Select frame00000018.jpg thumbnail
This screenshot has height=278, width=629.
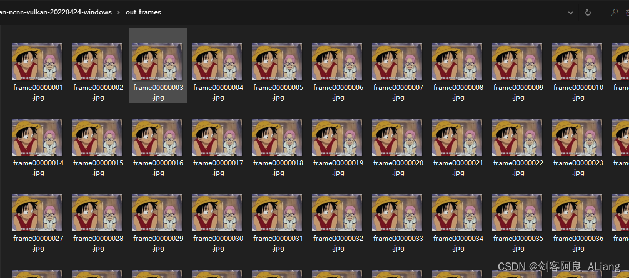278,138
